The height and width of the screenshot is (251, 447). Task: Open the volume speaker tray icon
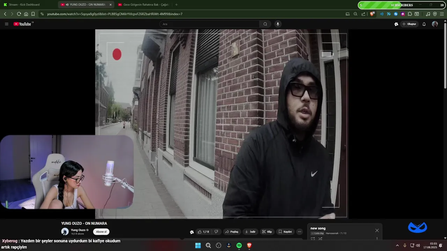pos(418,245)
